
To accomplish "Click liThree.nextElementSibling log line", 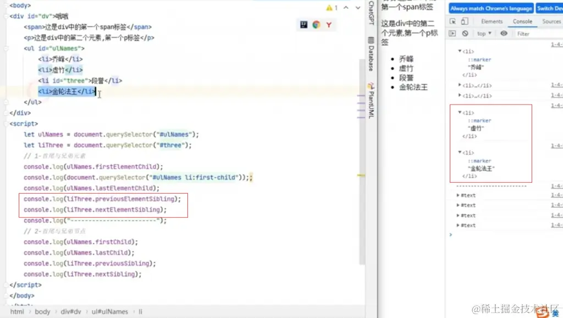I will 95,210.
